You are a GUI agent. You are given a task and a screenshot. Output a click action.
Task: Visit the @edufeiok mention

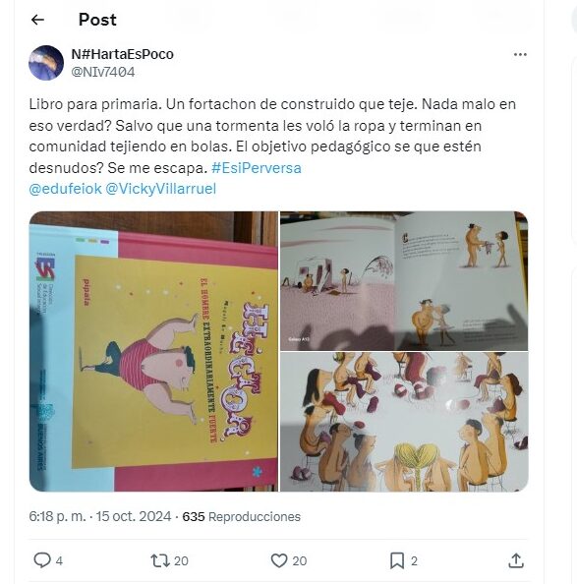click(x=65, y=189)
